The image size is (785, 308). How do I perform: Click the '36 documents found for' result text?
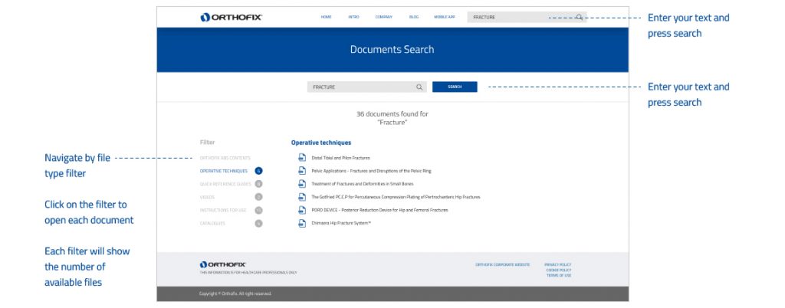(392, 114)
